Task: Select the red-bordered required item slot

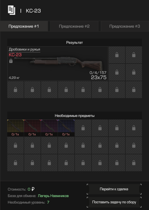Action: click(32, 128)
